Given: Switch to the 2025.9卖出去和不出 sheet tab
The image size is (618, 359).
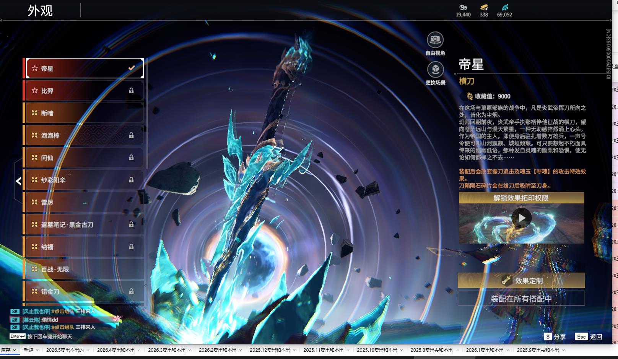Looking at the screenshot, I should tap(538, 350).
